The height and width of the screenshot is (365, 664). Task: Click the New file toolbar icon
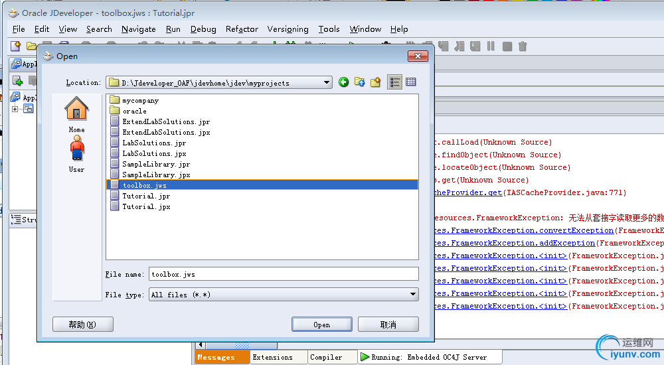[x=16, y=46]
